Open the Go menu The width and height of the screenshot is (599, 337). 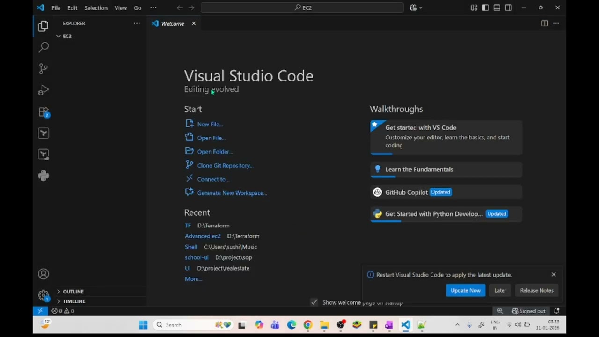(138, 7)
